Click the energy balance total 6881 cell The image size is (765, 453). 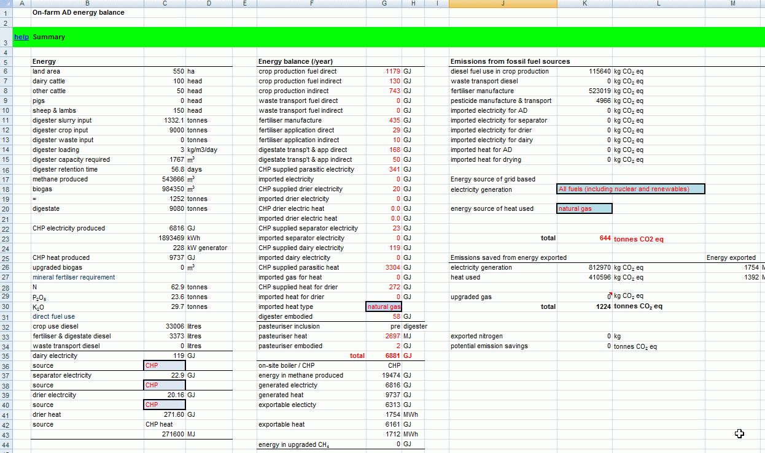(385, 356)
